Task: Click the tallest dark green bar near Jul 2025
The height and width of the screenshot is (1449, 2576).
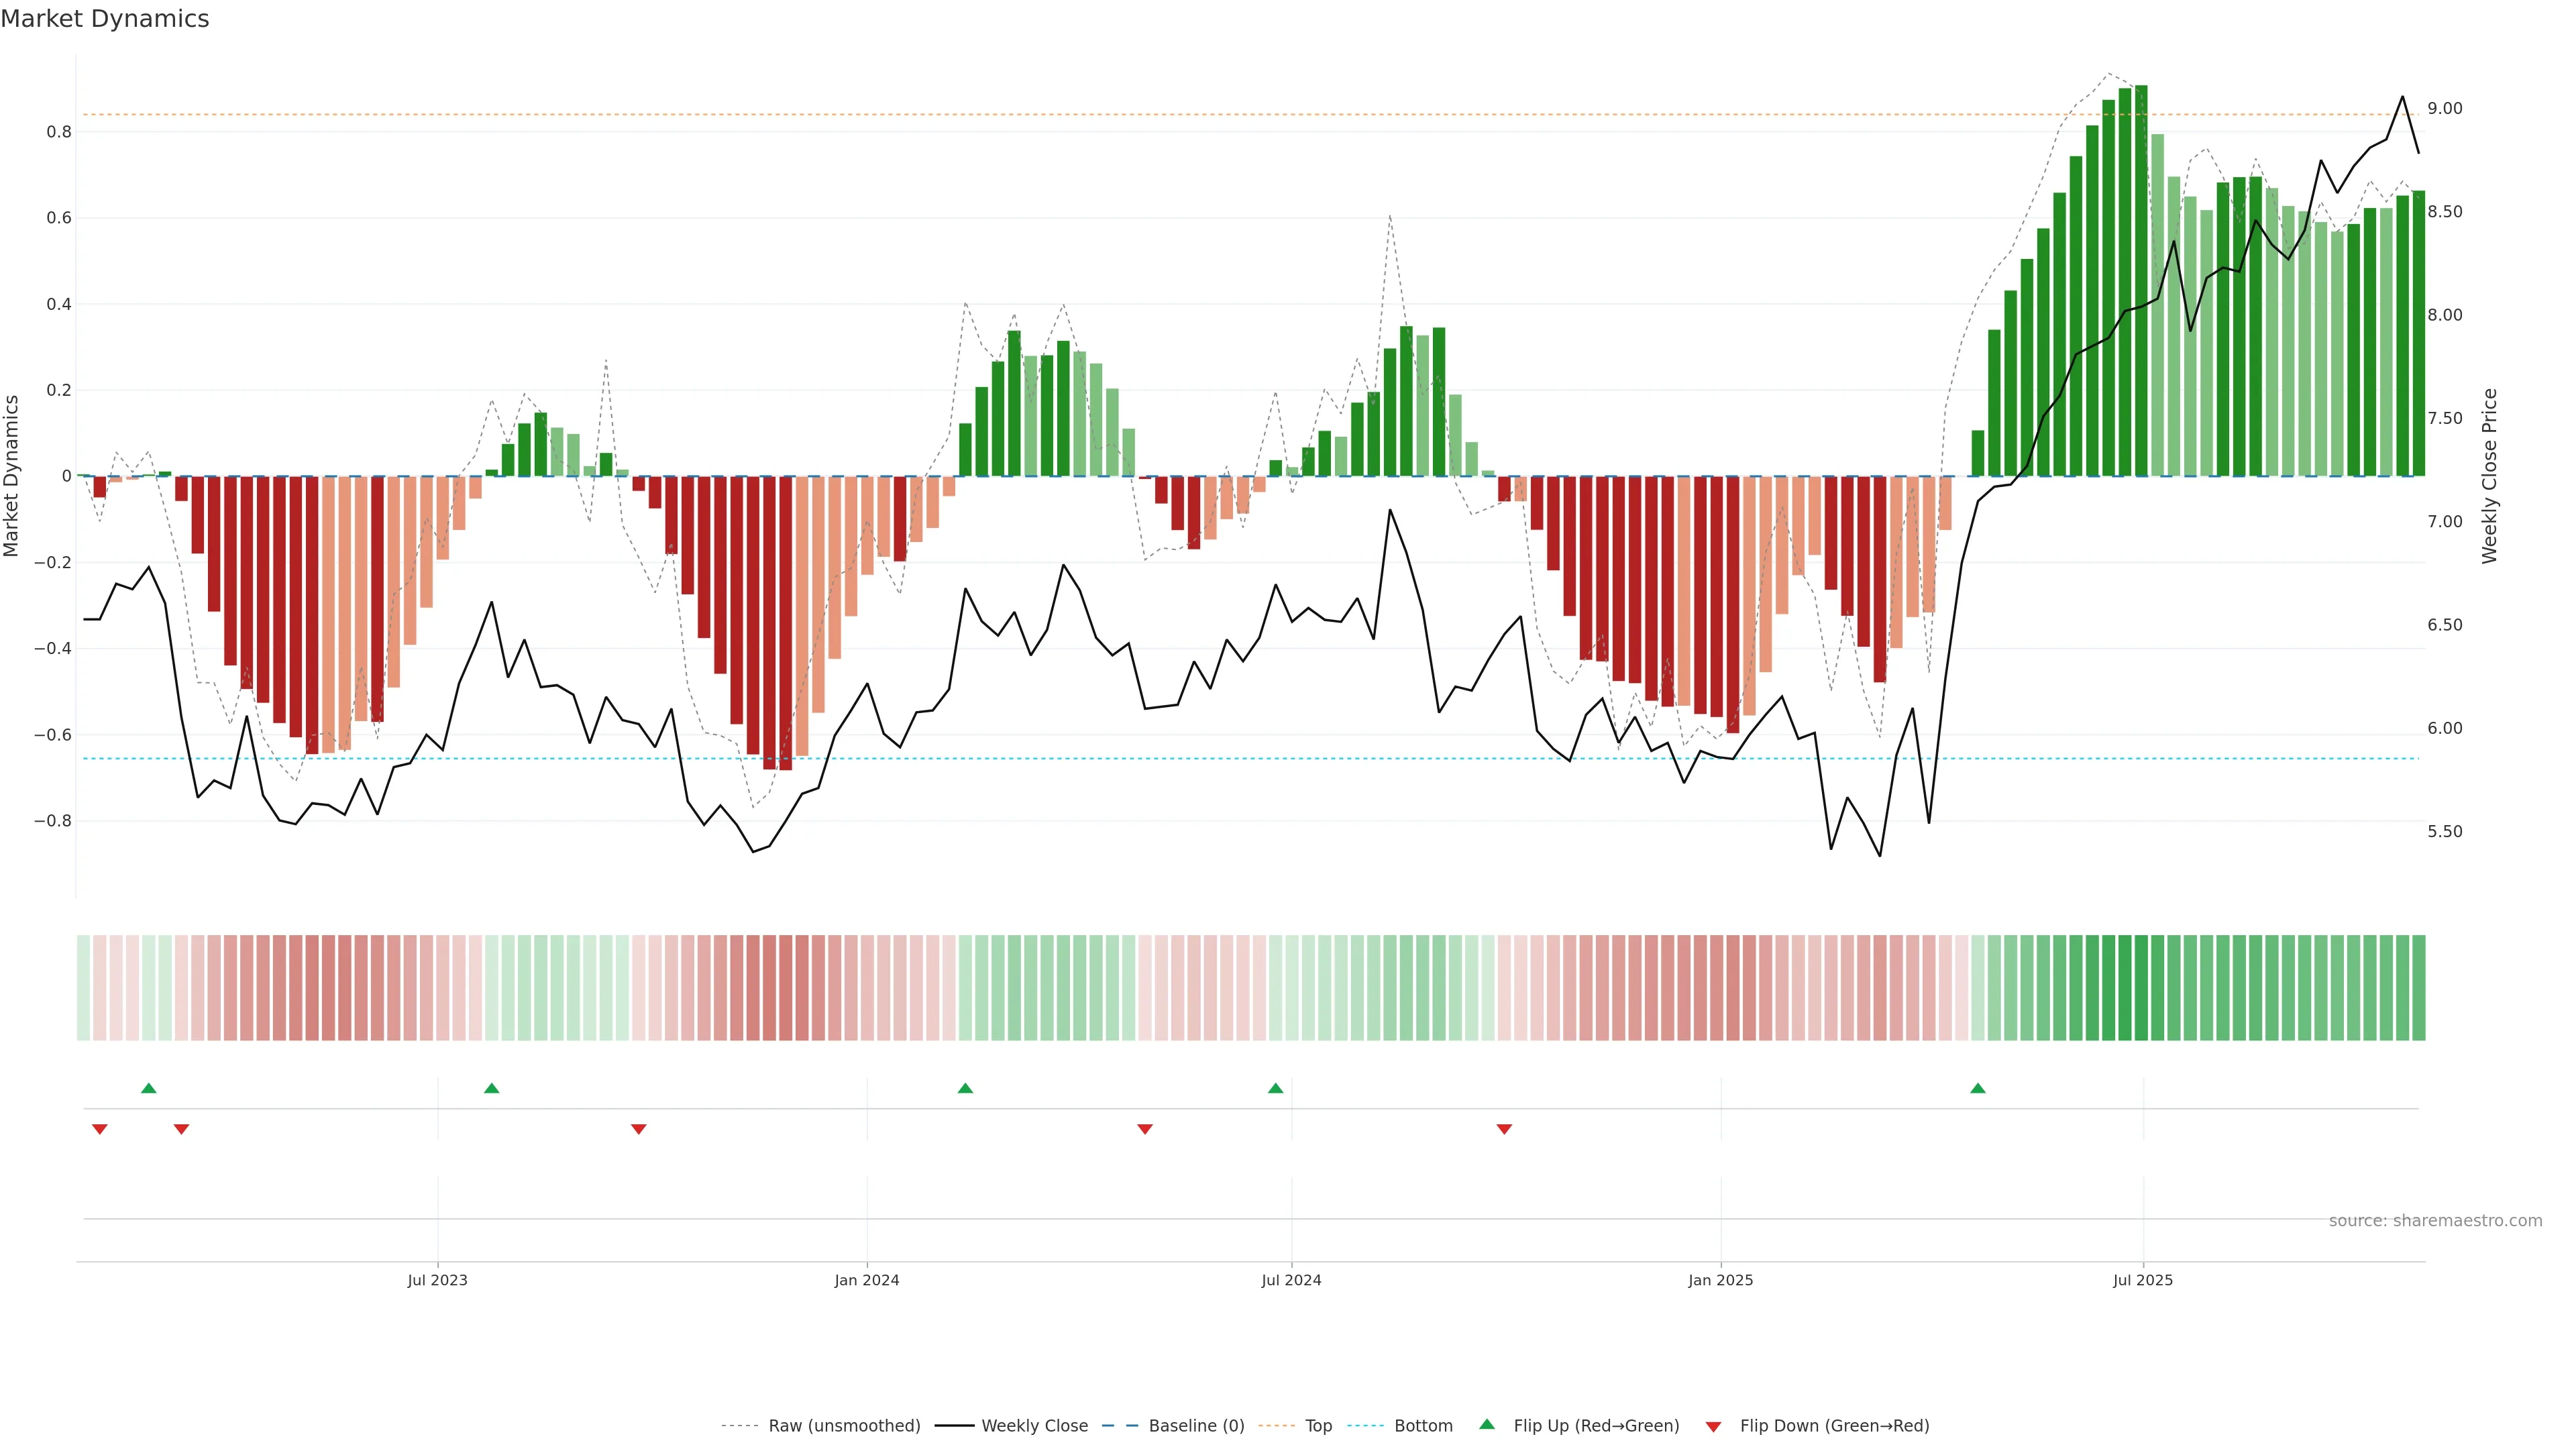Action: [2141, 280]
